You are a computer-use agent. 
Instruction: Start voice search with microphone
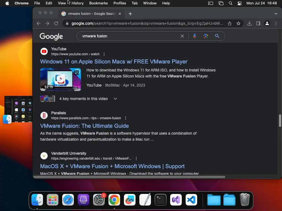[195, 36]
